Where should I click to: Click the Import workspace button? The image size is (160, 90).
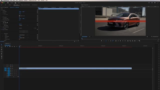click(12, 3)
